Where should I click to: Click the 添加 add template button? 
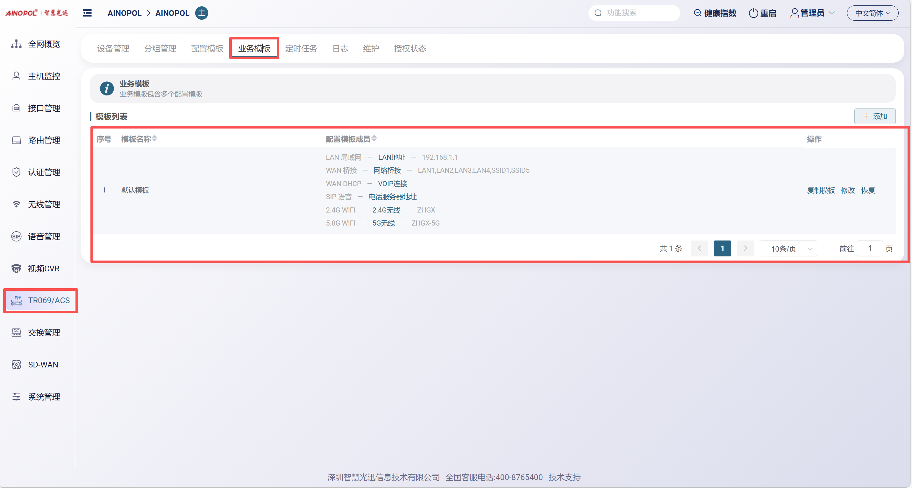(x=875, y=116)
